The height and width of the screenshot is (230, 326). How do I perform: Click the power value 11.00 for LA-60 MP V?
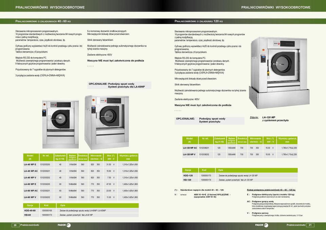[109, 197]
